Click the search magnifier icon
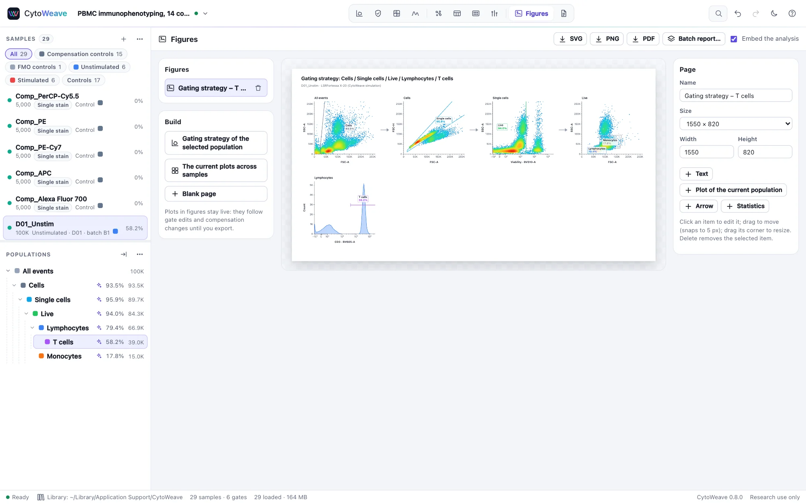Image resolution: width=806 pixels, height=504 pixels. 719,13
